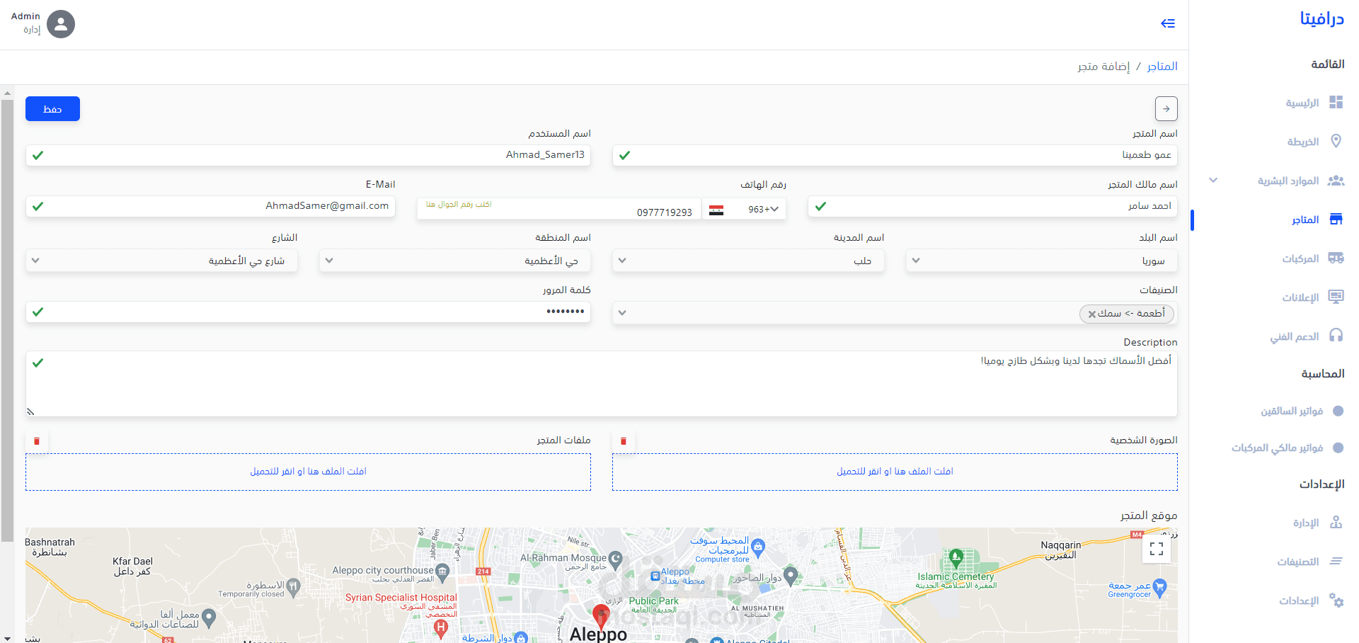Click the الدعم الفني headset icon
1359x643 pixels.
pos(1336,336)
